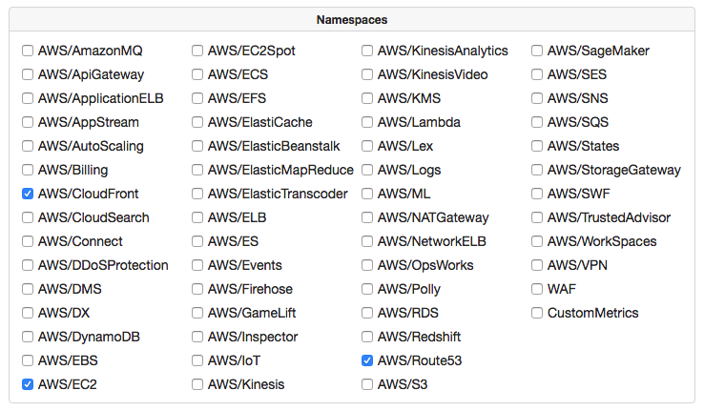Tick AWS/SageMaker checkbox
This screenshot has height=411, width=704.
point(537,51)
